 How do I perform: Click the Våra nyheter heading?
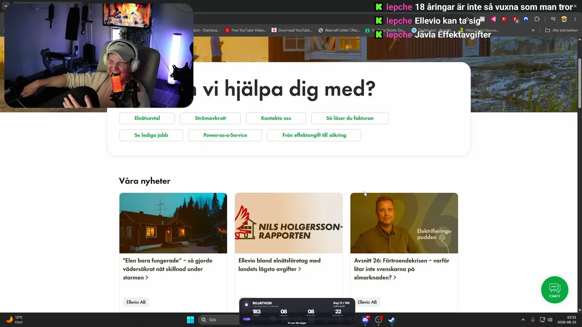tap(145, 181)
